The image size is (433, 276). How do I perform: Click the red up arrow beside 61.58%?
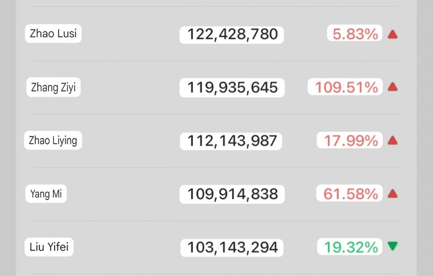point(392,194)
